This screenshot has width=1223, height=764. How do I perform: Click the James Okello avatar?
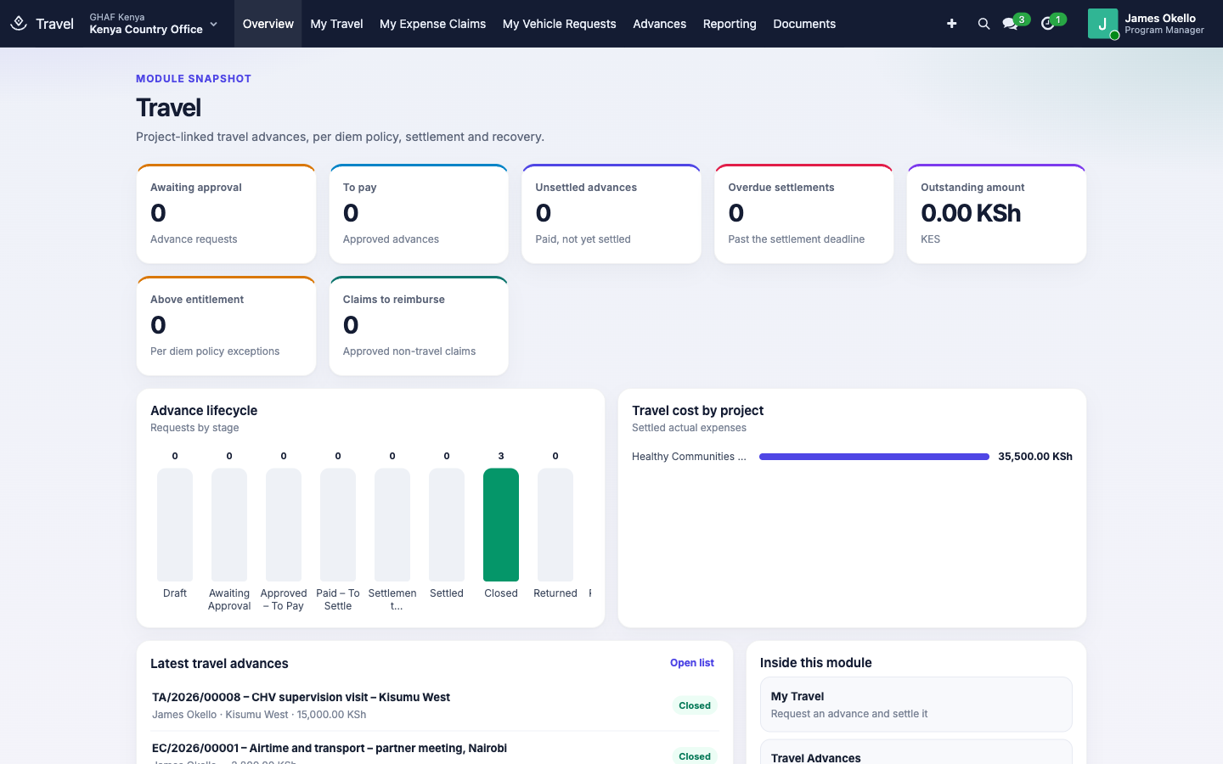1102,24
